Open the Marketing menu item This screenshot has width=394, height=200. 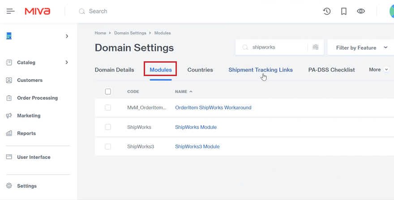[29, 115]
